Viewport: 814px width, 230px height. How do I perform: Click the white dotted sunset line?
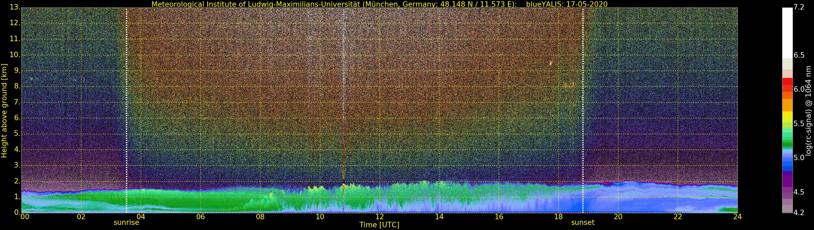click(583, 110)
